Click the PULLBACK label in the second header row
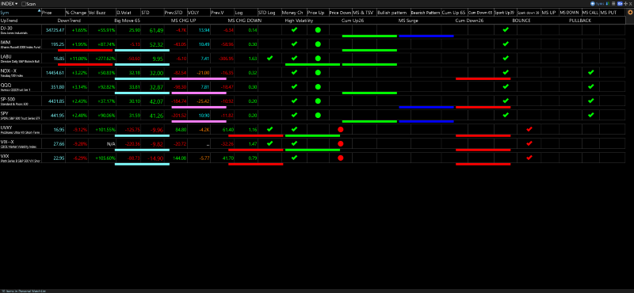634x293 pixels. click(580, 21)
